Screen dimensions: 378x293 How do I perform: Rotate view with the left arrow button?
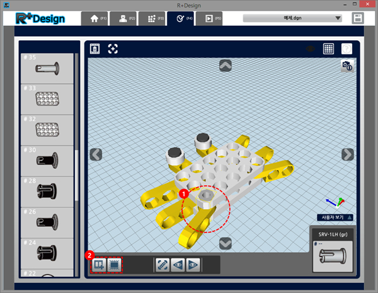(x=96, y=154)
